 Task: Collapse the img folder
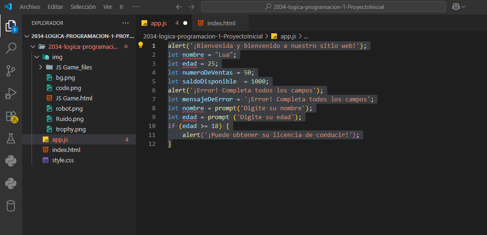click(x=79, y=57)
